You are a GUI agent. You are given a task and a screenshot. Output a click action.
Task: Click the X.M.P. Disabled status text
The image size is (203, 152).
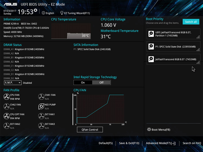click(27, 83)
